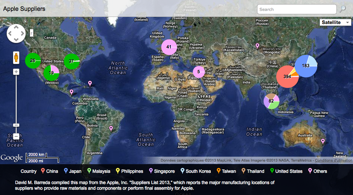The image size is (353, 195).
Task: Pan the map down with the arrow control
Action: pos(16,39)
